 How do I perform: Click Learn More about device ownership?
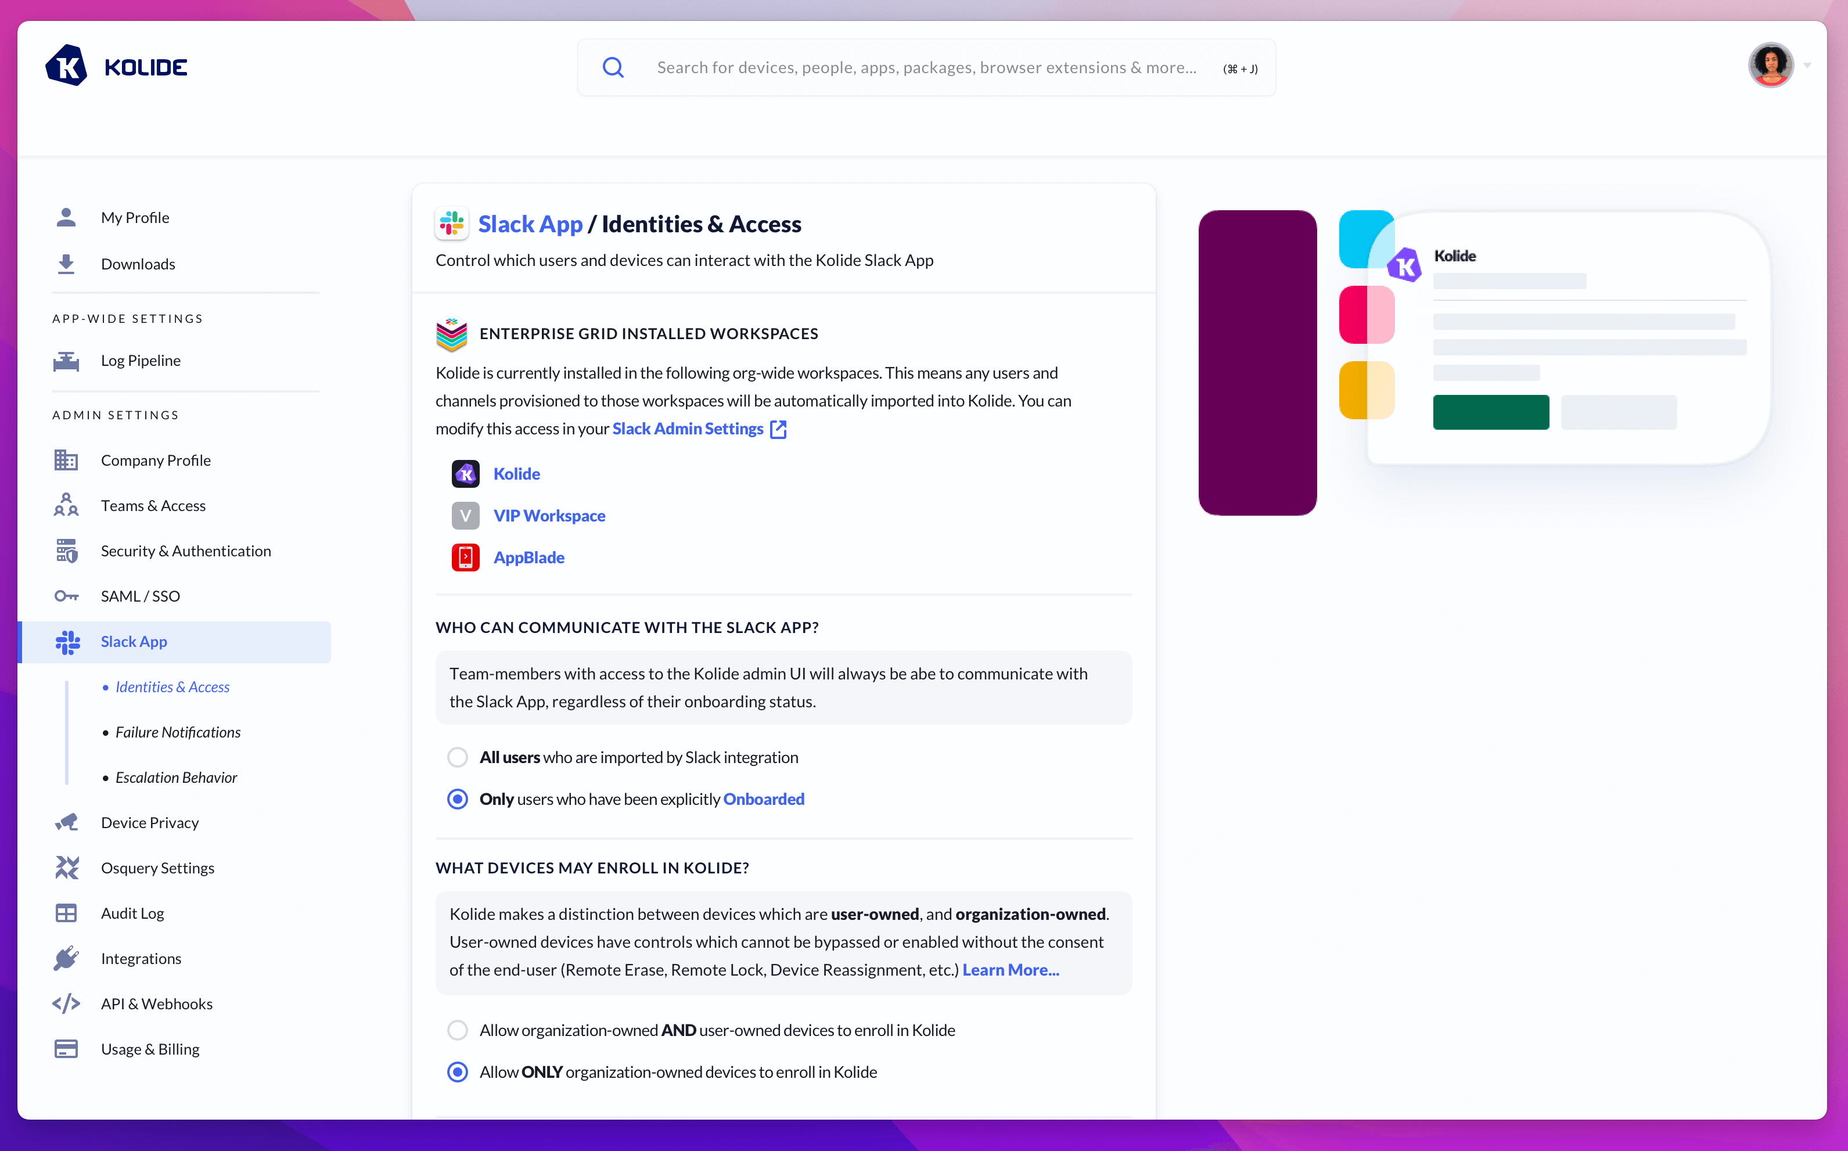(1011, 970)
